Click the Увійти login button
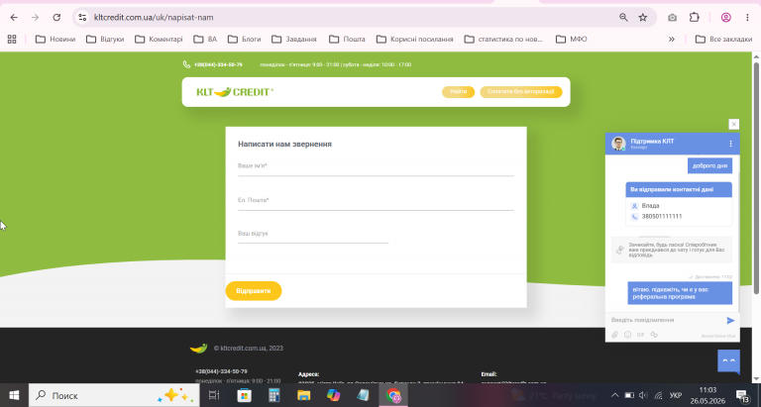 pyautogui.click(x=458, y=92)
